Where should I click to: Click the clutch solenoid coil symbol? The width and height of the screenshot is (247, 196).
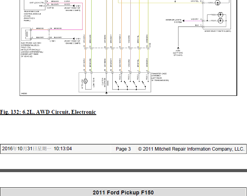click(107, 83)
